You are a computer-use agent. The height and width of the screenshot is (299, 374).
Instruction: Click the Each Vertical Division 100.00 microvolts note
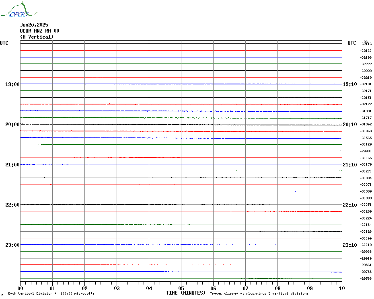coord(51,293)
